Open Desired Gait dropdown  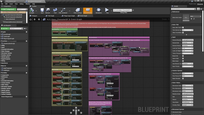pos(187,43)
